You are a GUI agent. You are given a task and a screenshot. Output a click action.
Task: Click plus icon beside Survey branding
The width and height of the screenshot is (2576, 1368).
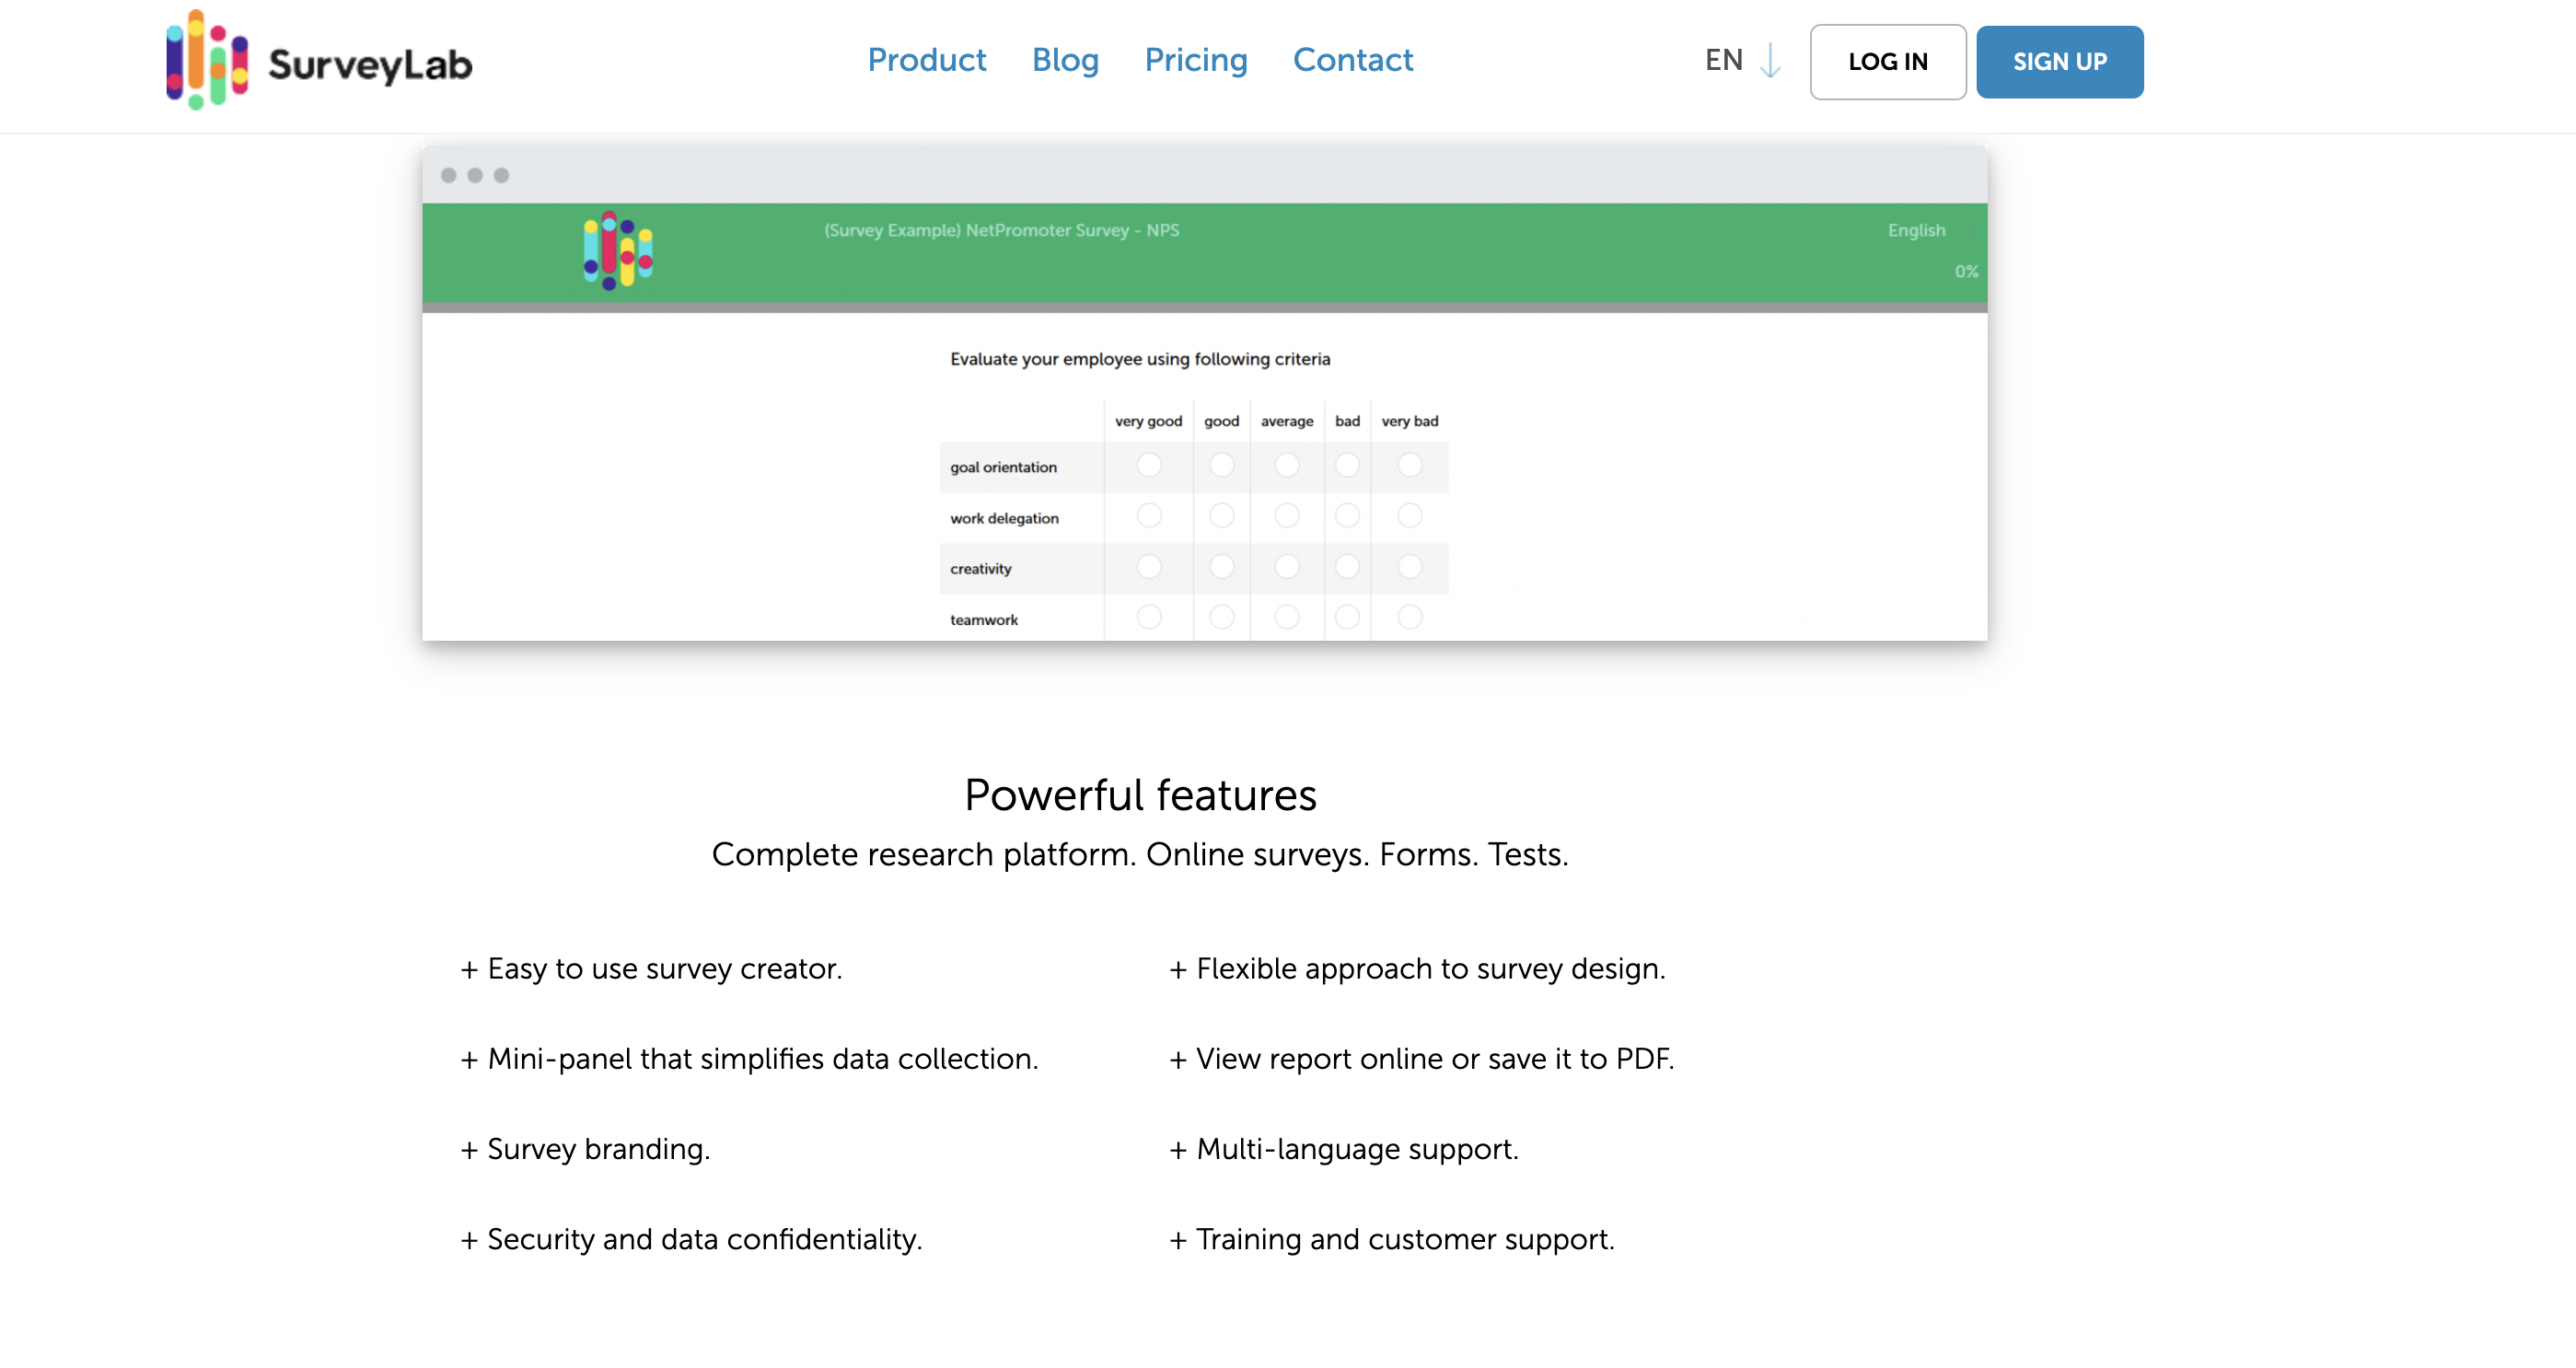tap(469, 1150)
